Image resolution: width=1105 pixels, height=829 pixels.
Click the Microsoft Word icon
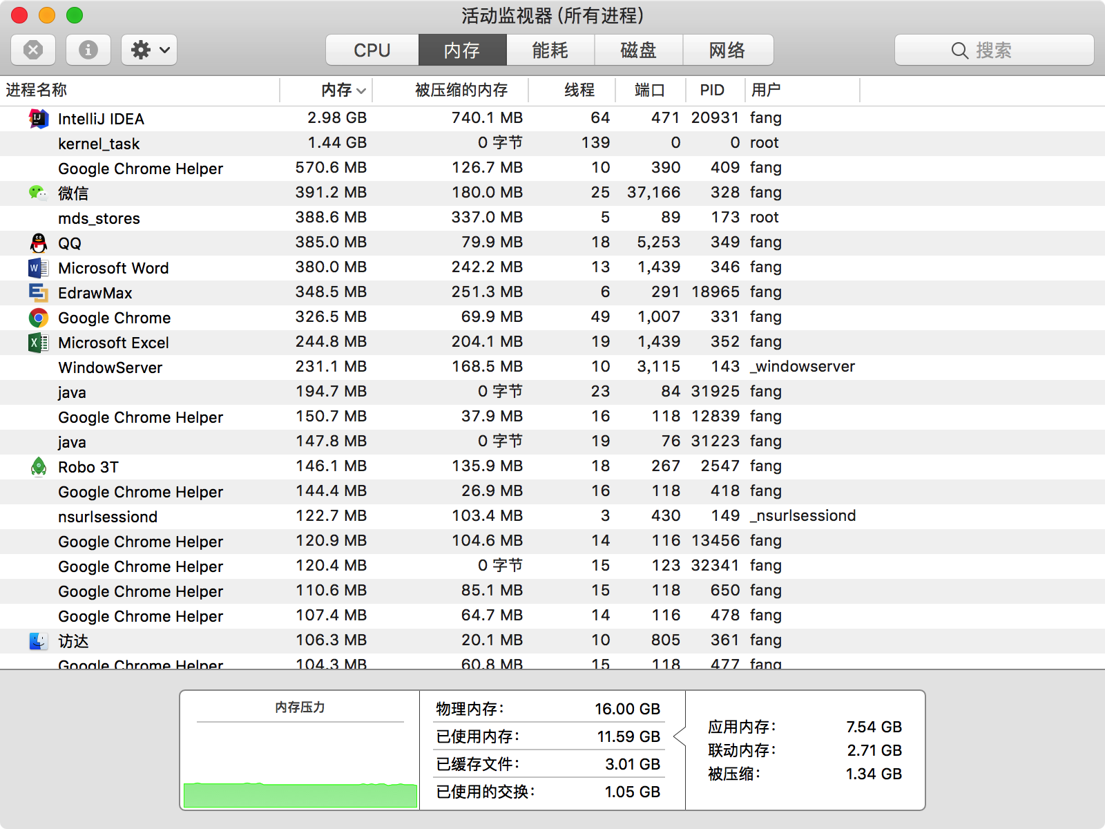coord(39,268)
